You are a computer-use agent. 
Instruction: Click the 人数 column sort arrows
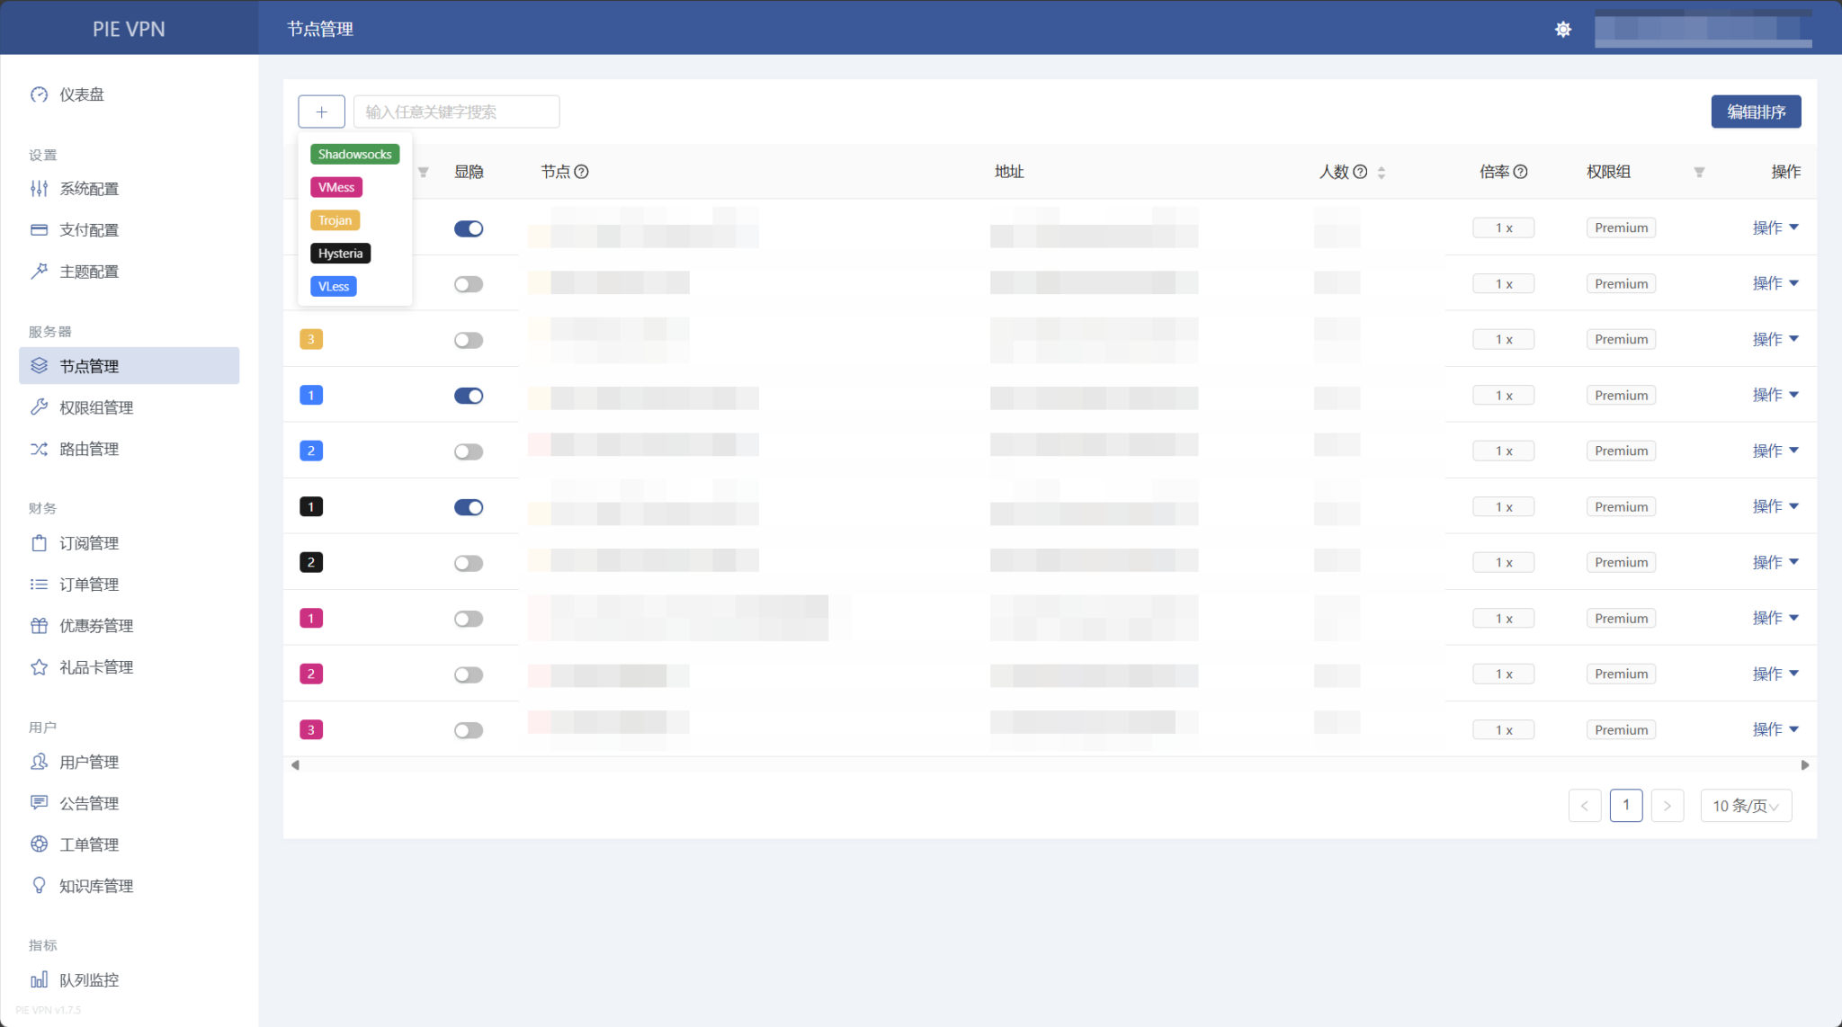[x=1381, y=172]
